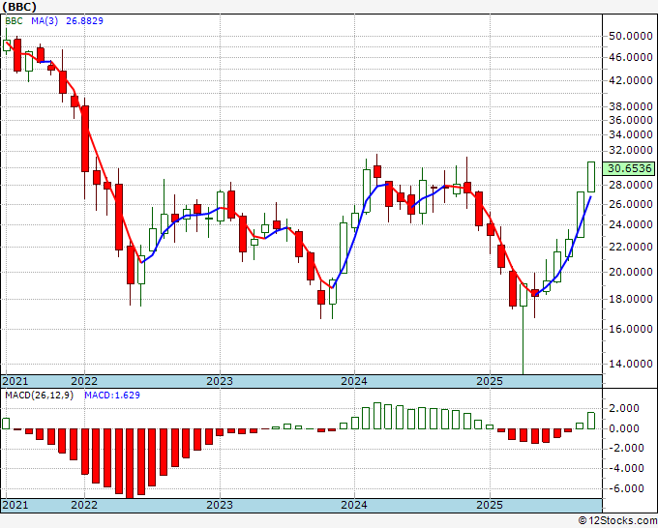Click the MACD(26,12,9) indicator label

click(39, 396)
